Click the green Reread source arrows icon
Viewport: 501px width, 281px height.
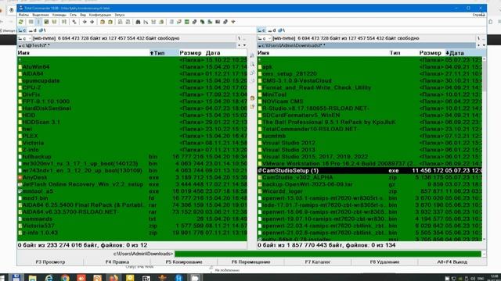[x=21, y=22]
